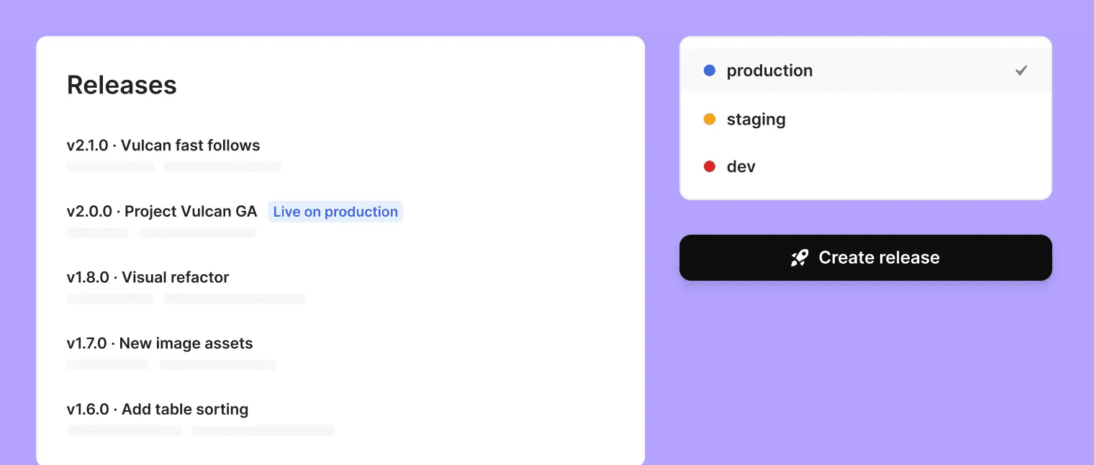Image resolution: width=1094 pixels, height=465 pixels.
Task: Switch to the dev environment
Action: click(866, 167)
